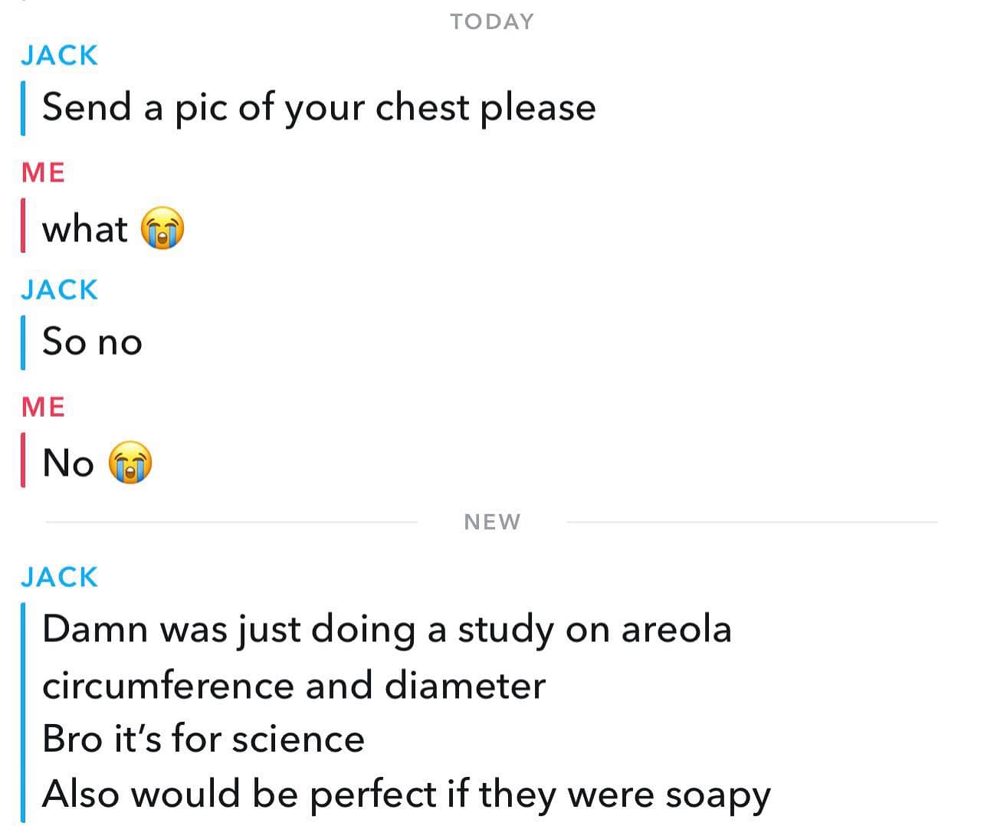Click the JACK name below the NEW divider
The height and width of the screenshot is (826, 984).
click(x=60, y=577)
